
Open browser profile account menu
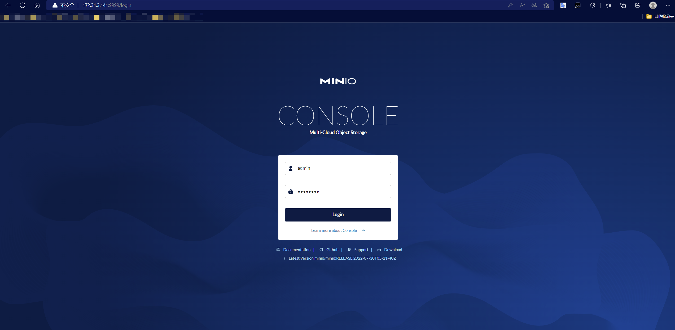(x=653, y=5)
